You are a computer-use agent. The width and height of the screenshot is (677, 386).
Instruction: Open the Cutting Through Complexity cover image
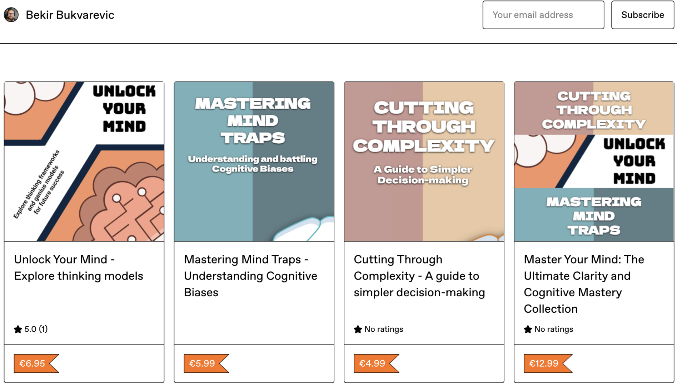coord(424,162)
